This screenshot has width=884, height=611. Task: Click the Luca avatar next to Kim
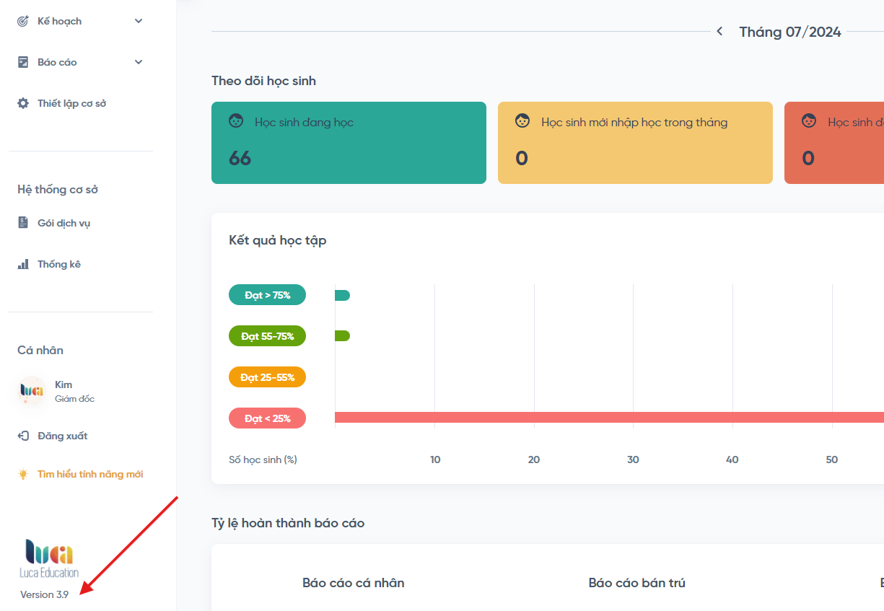[x=31, y=390]
